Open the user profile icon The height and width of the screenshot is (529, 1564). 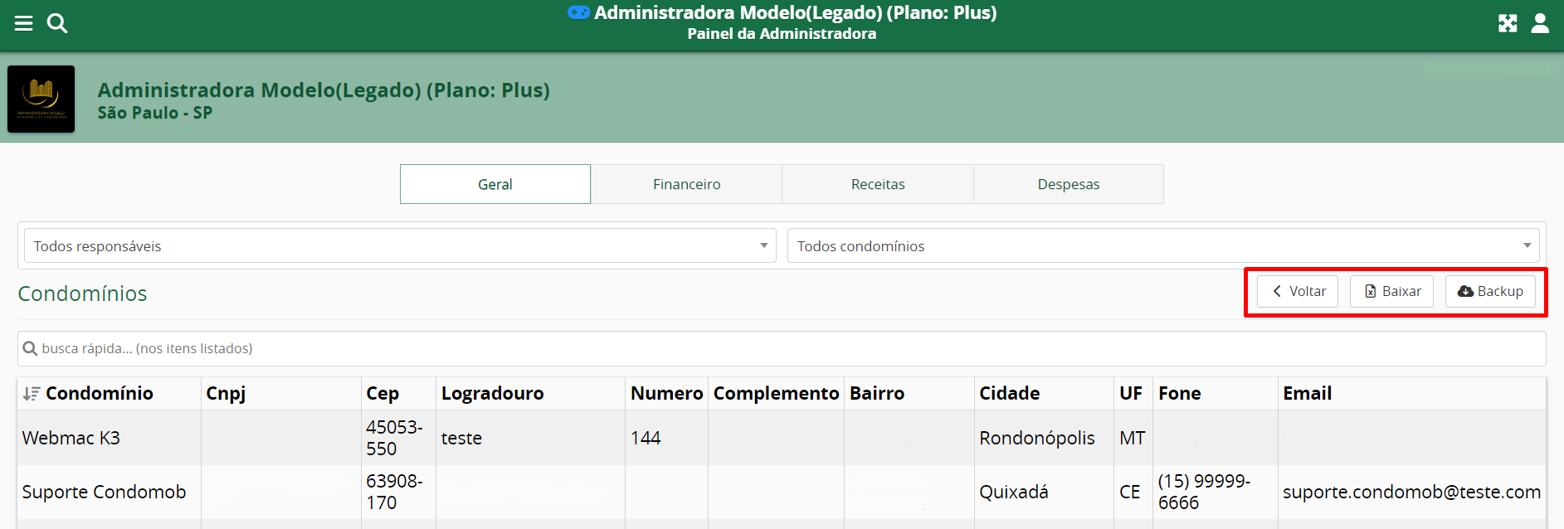1540,23
